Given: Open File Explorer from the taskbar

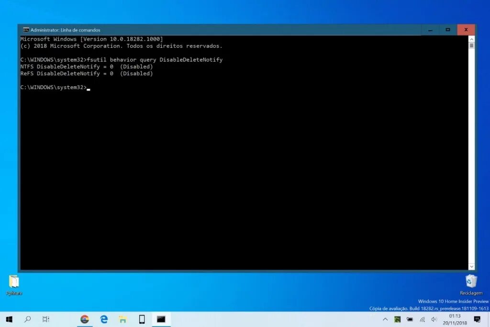Looking at the screenshot, I should coord(123,319).
